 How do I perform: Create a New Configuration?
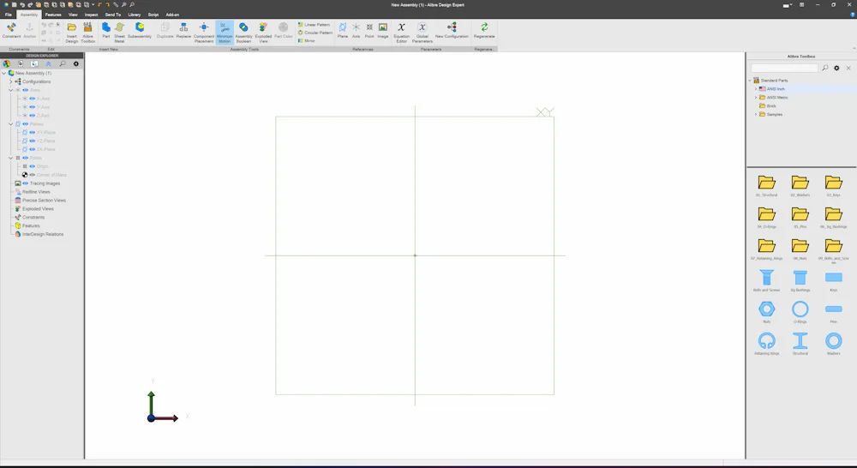[452, 31]
